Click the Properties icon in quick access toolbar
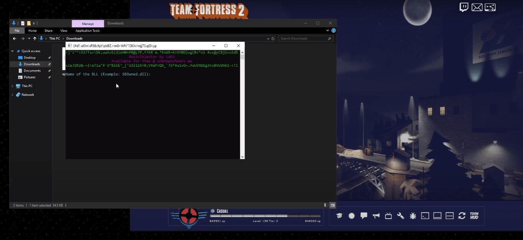The height and width of the screenshot is (240, 523). coord(23,23)
